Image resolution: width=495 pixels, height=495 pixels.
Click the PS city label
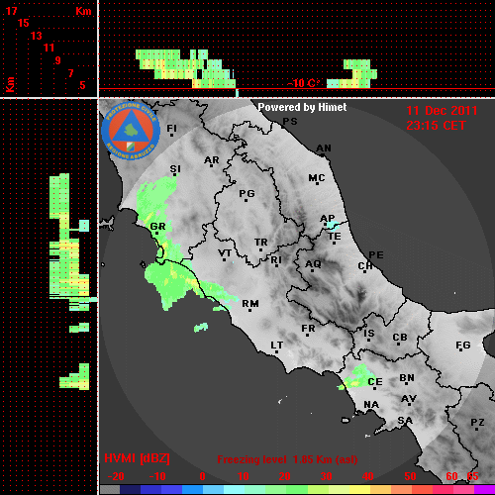click(x=290, y=122)
